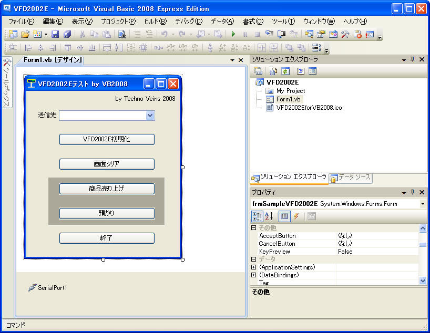Open the Add New Item dropdown arrow

(x=46, y=35)
